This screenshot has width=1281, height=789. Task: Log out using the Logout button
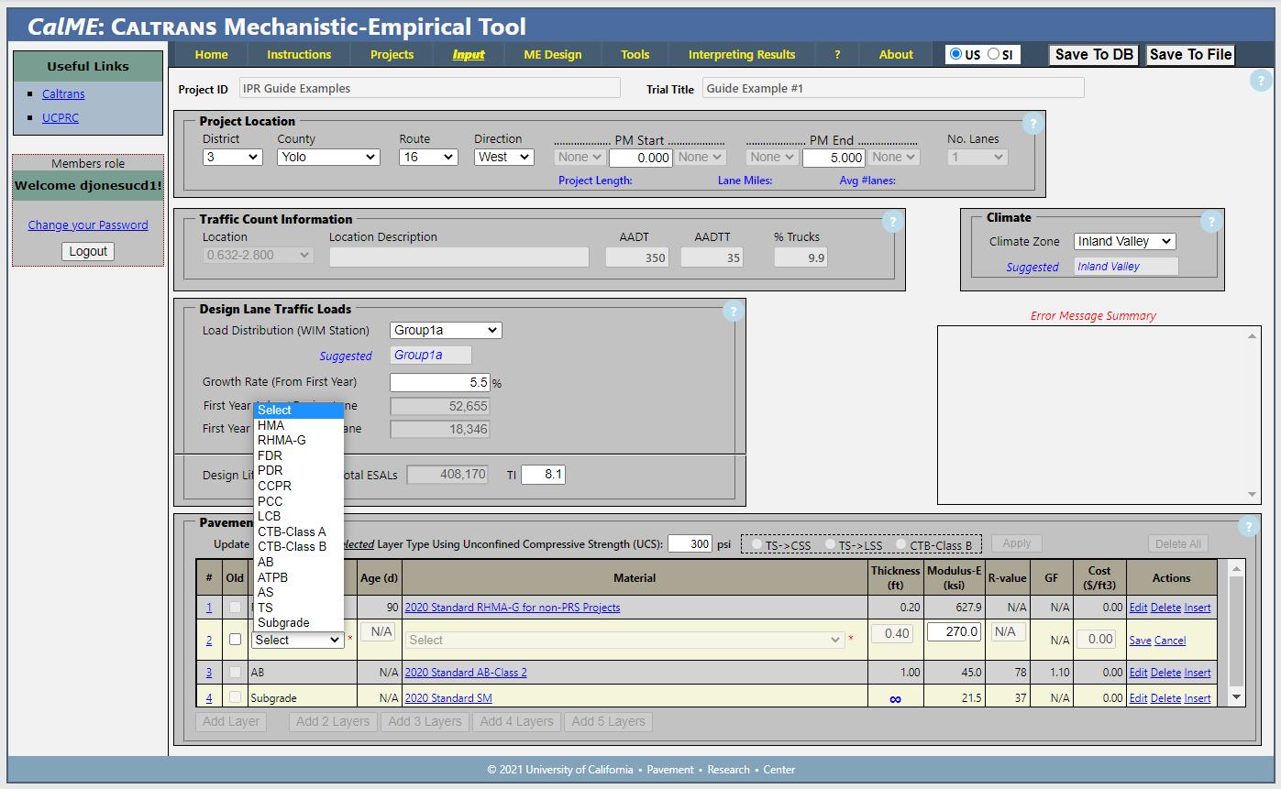88,251
